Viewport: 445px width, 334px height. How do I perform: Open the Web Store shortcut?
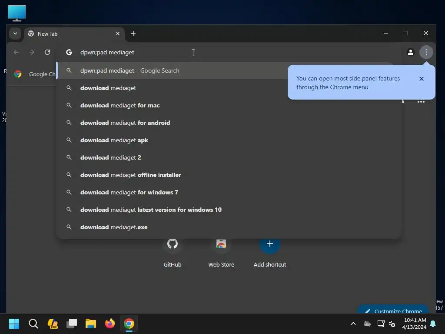point(221,252)
